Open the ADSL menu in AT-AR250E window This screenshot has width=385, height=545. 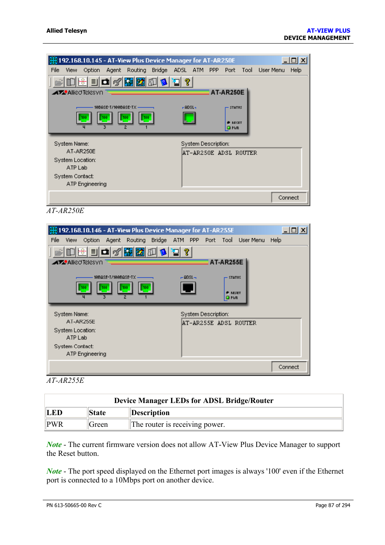pyautogui.click(x=180, y=70)
